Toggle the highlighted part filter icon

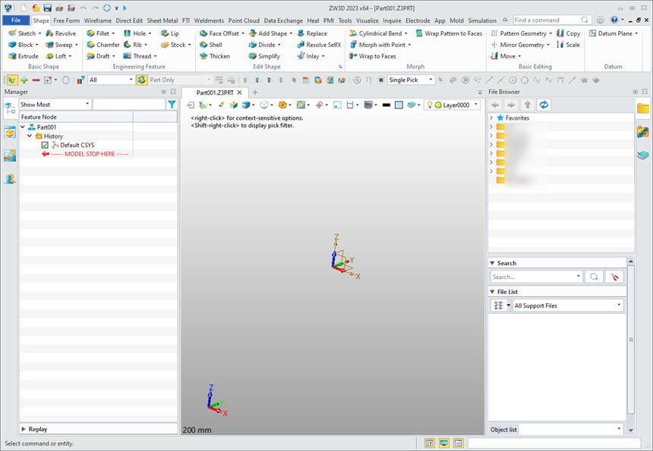[141, 80]
